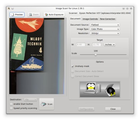Image resolution: width=140 pixels, height=120 pixels.
Task: Open the Image Controls tab
Action: (90, 19)
